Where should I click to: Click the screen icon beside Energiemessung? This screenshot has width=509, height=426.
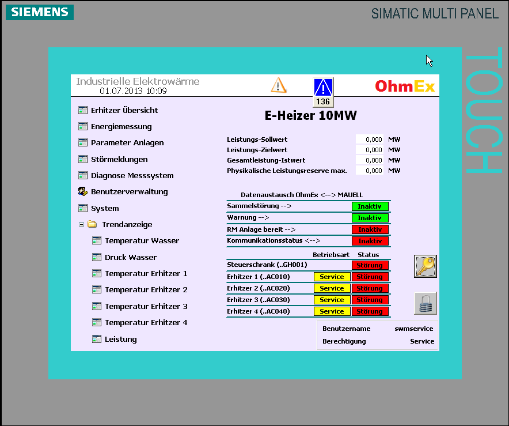(83, 126)
